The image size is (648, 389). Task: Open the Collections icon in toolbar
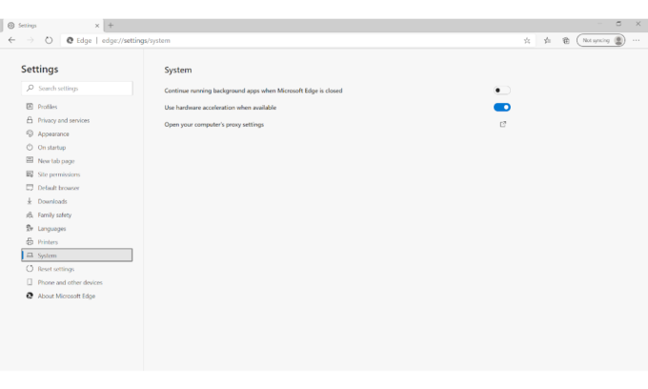(566, 40)
